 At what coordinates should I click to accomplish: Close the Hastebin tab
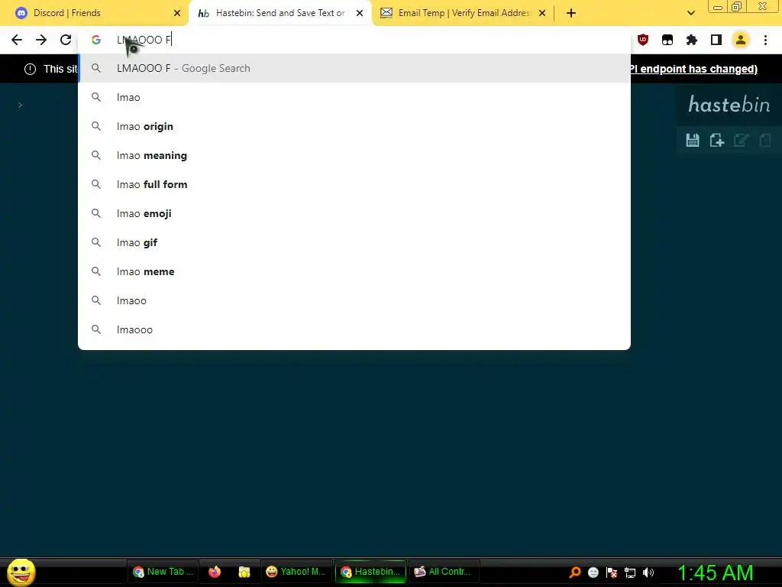360,13
